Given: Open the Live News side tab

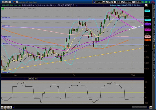Looking at the screenshot, I should (154, 75).
